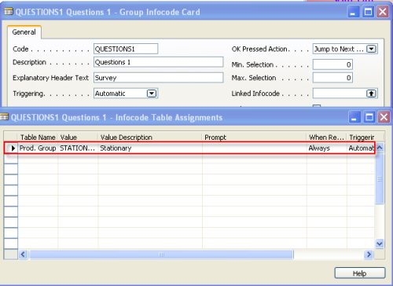Edit the Explanatory Header Text field
This screenshot has height=286, width=393.
tap(159, 78)
